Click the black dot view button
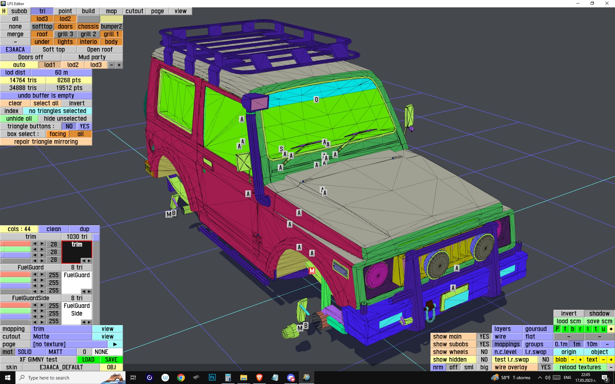615x384 pixels. 611,329
